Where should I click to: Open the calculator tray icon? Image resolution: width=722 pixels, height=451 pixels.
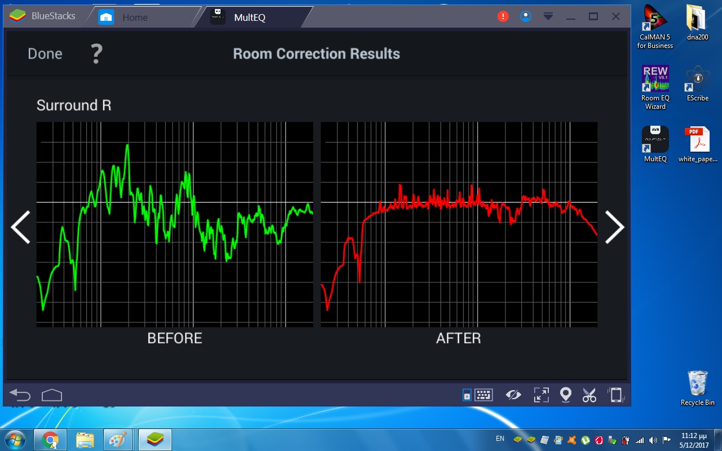click(x=545, y=440)
